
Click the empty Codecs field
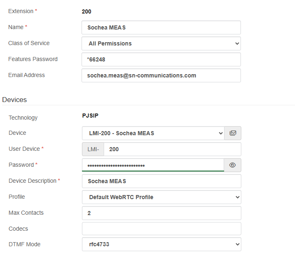(x=161, y=229)
